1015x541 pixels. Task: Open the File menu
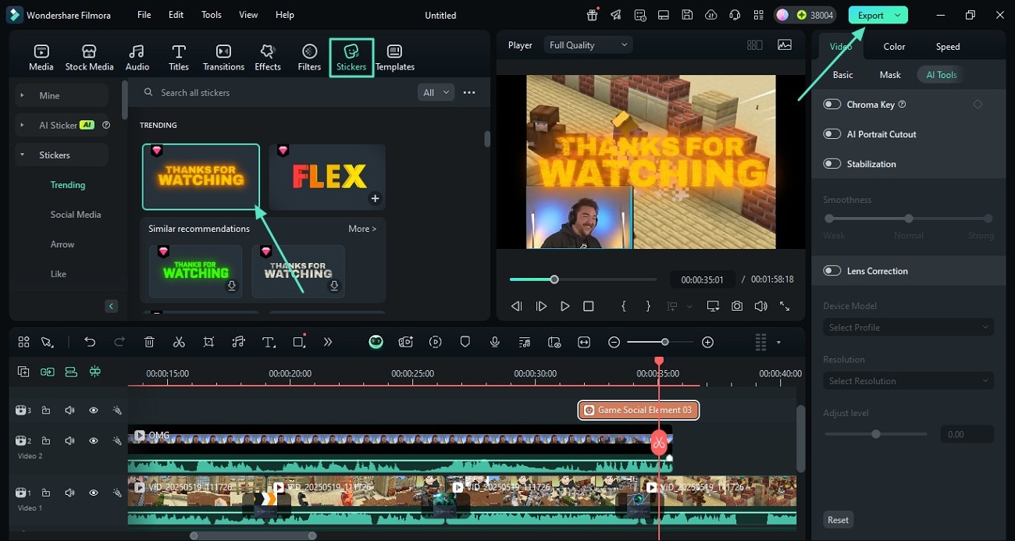[x=144, y=15]
